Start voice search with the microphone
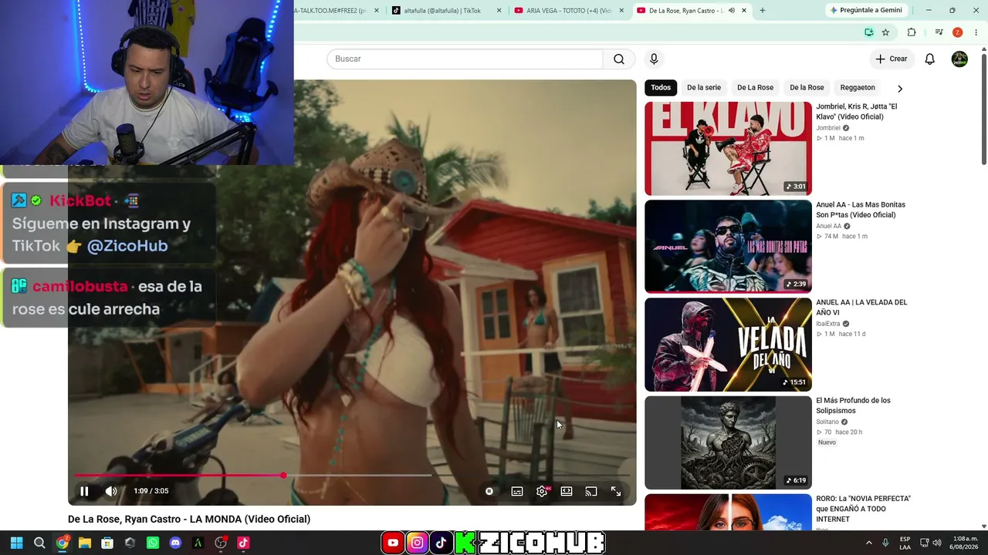 click(x=654, y=59)
